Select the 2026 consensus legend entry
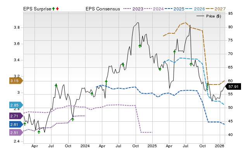This screenshot has height=148, width=248. click(195, 9)
